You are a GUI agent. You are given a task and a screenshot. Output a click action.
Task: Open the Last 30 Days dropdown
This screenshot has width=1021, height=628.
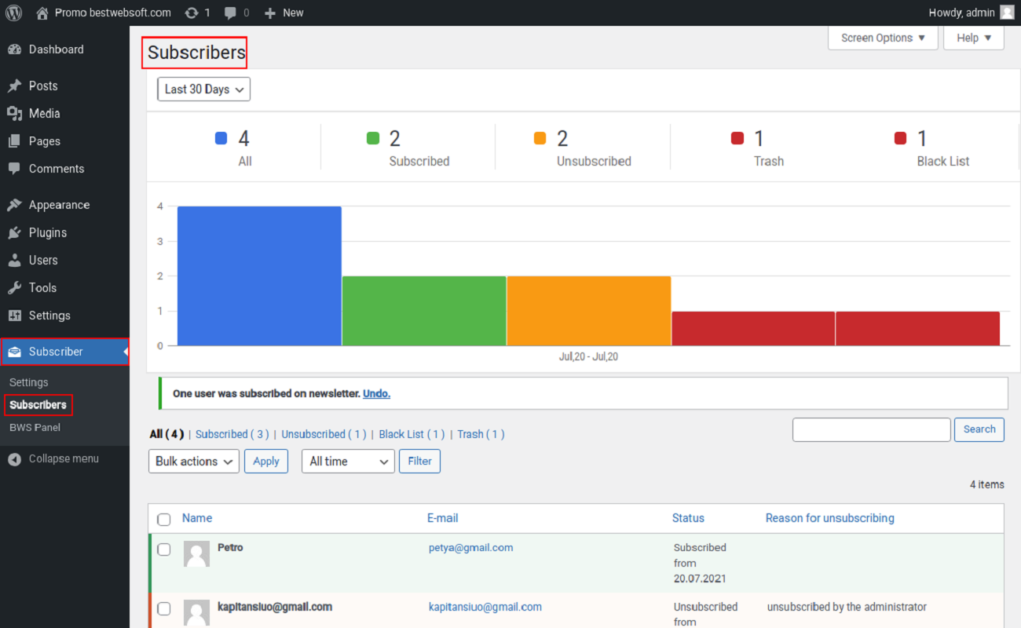203,89
